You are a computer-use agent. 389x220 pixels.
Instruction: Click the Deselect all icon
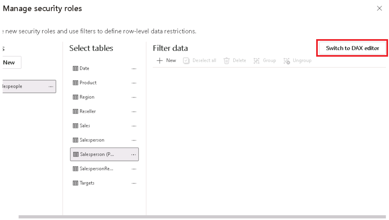tap(186, 60)
